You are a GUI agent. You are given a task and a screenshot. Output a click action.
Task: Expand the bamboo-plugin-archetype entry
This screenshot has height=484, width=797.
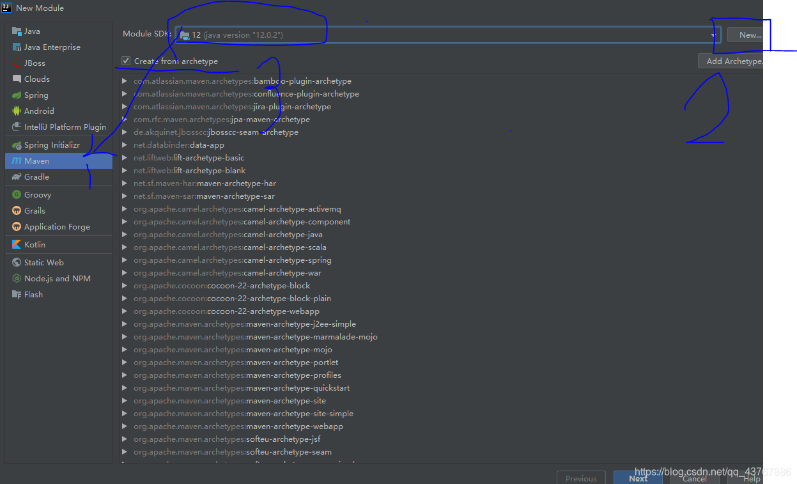(x=125, y=81)
